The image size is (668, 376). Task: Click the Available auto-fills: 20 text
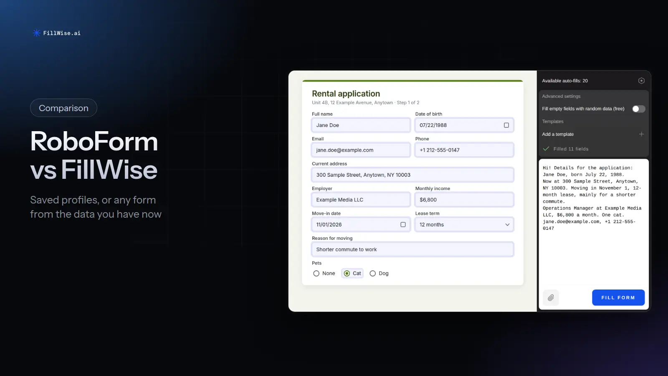point(565,81)
